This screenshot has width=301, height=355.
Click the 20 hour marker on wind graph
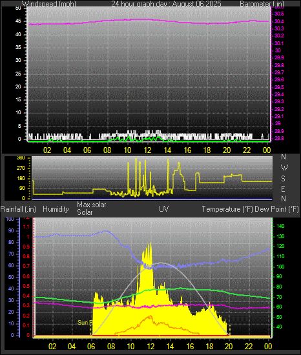227,150
